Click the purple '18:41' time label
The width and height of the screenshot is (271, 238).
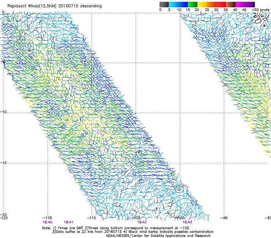coord(68,222)
